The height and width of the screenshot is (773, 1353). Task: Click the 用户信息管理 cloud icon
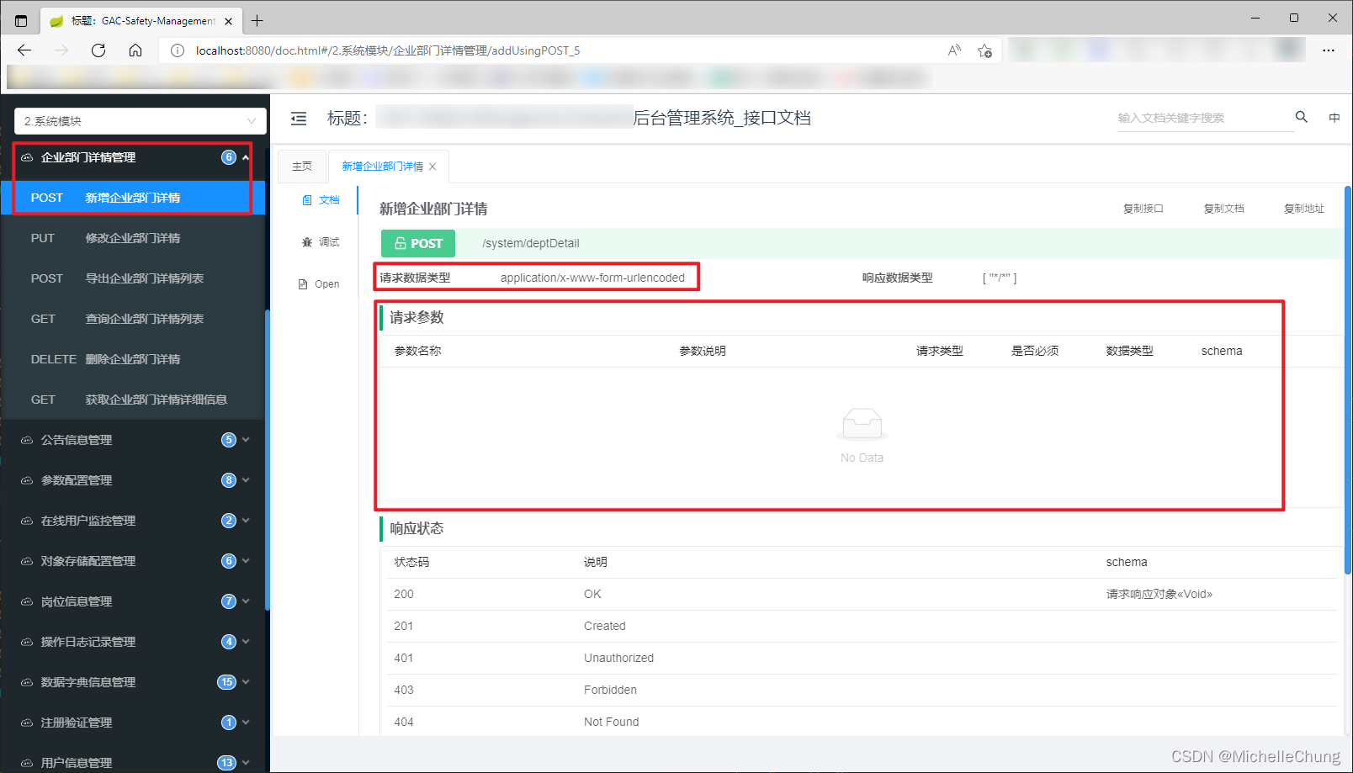click(x=27, y=763)
